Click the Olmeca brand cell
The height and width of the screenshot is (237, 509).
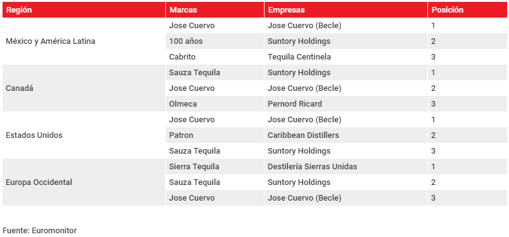pos(215,104)
